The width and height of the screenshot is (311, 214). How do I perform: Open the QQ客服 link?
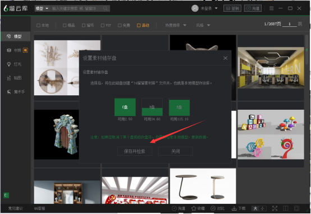(39, 208)
